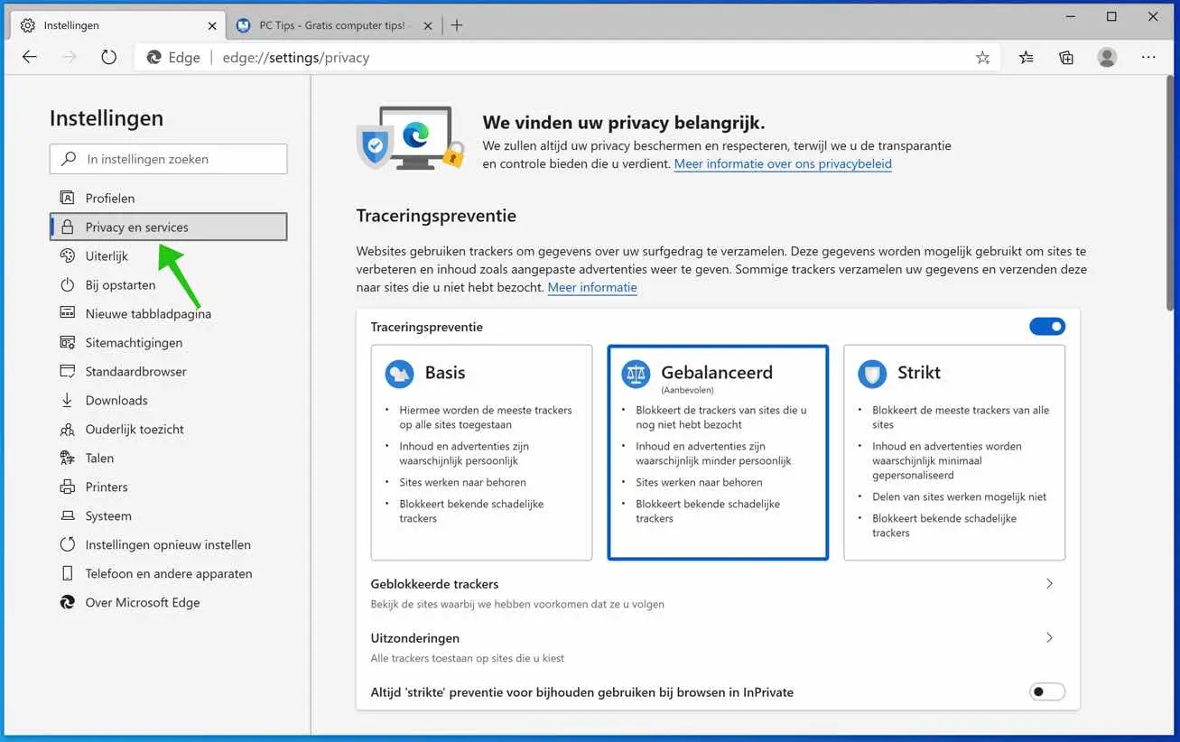The image size is (1180, 742).
Task: Click the Standaardbrowser sidebar icon
Action: click(67, 371)
